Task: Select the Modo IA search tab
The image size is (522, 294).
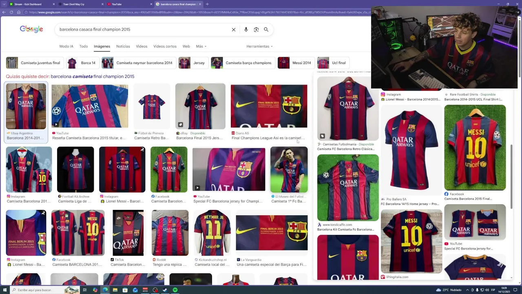Action: coord(66,46)
